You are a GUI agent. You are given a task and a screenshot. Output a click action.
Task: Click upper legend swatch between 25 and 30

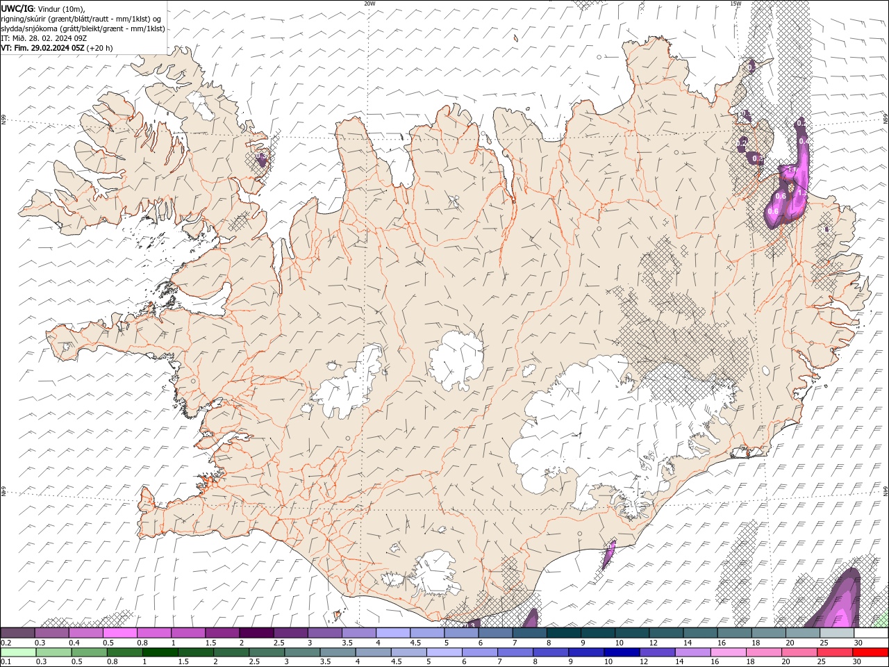(838, 633)
